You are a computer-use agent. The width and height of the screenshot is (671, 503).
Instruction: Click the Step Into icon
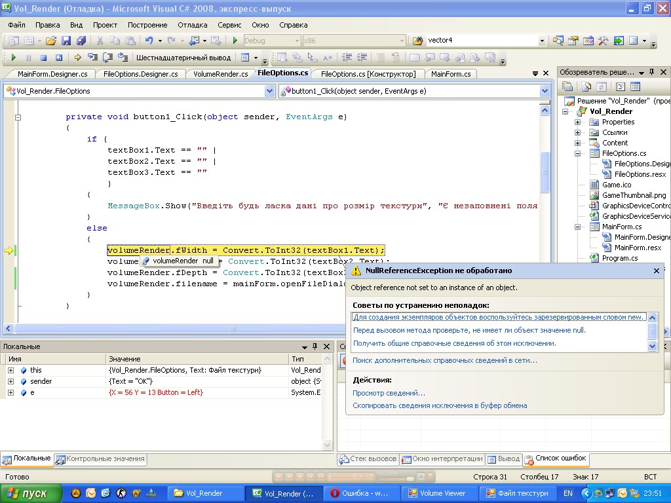tap(93, 58)
